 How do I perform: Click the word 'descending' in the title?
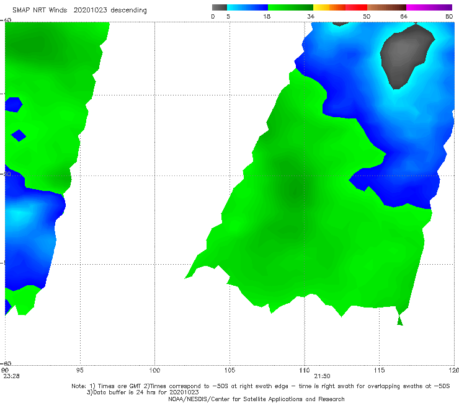tap(128, 11)
